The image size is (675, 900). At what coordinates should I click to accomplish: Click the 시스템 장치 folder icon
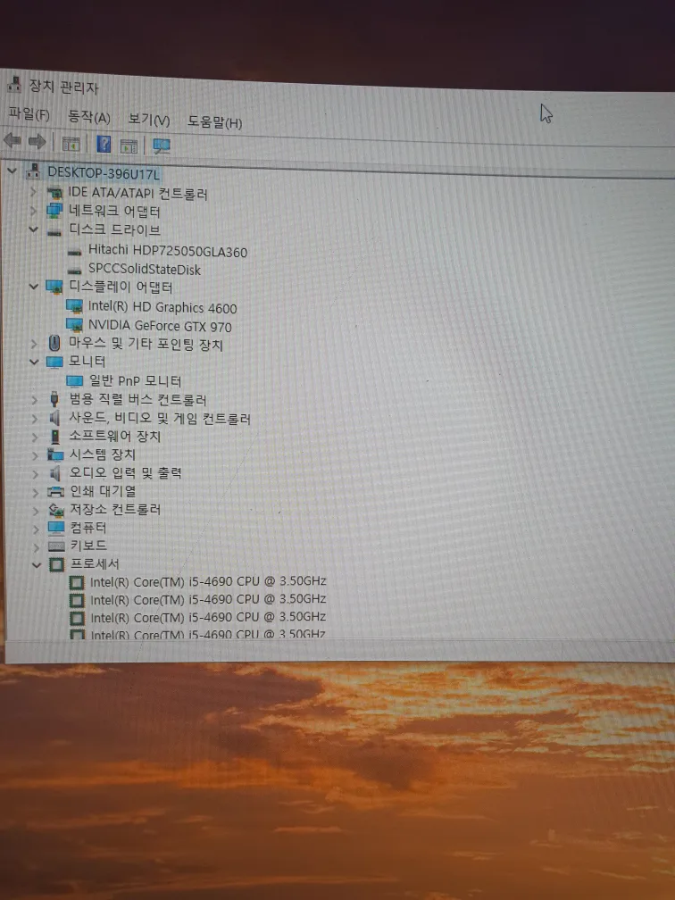tap(55, 454)
